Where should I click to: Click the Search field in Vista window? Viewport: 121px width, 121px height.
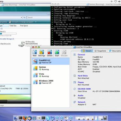click(39, 18)
